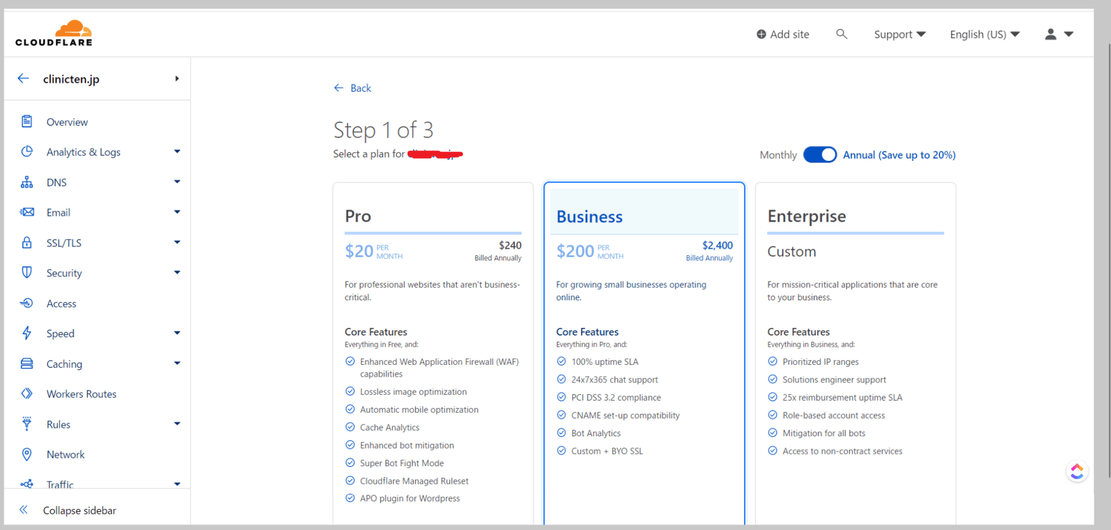Expand the SSL/TLS submenu arrow
1111x530 pixels.
point(177,243)
